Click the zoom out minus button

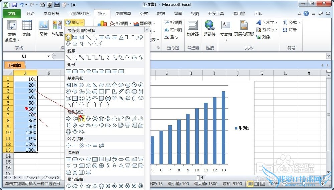[285, 184]
